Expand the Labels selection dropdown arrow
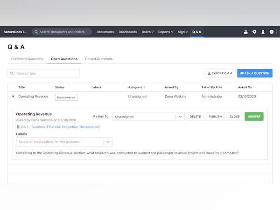 pos(108,142)
